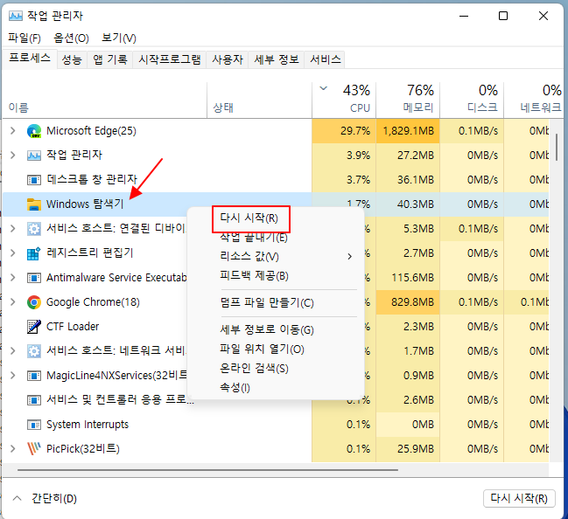Click the 데스크톱 창 관리자 process icon
Screen dimensions: 568x519
tap(34, 180)
